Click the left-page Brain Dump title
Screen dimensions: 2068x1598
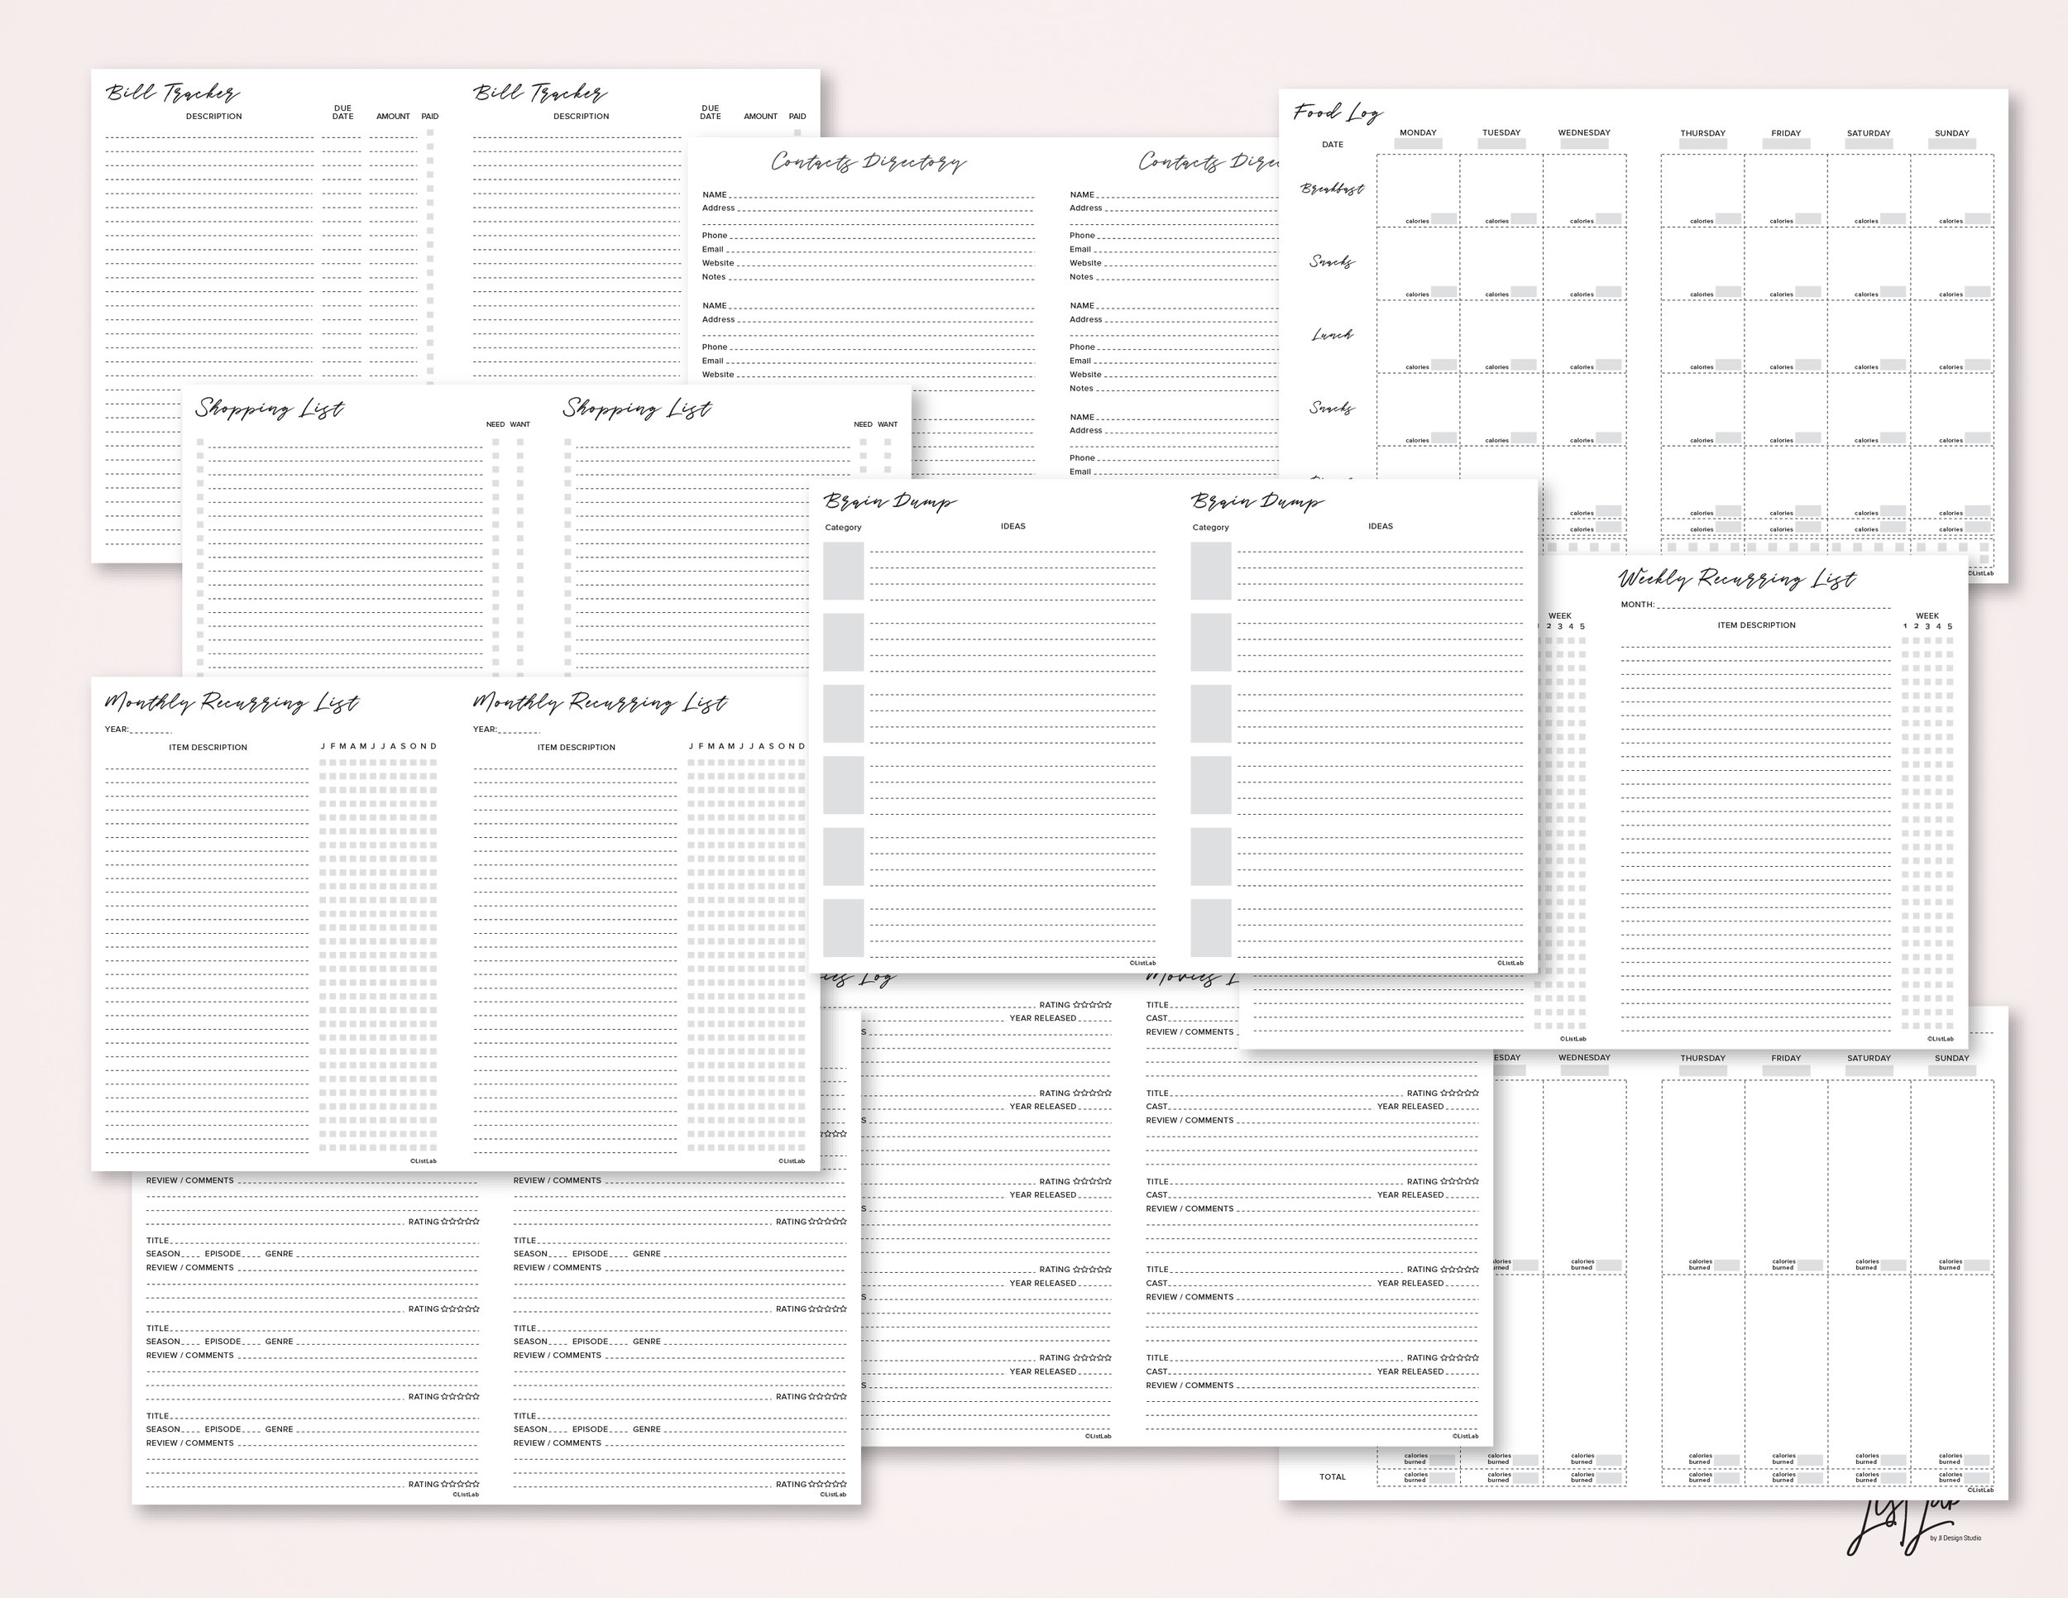coord(889,500)
